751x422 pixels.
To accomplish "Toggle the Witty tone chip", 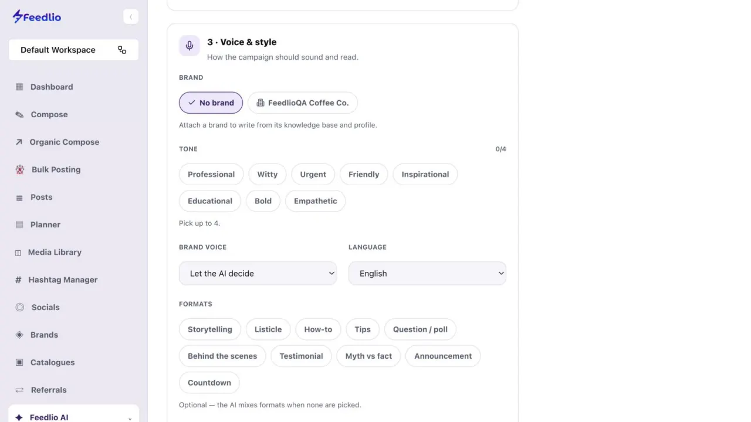I will [268, 174].
